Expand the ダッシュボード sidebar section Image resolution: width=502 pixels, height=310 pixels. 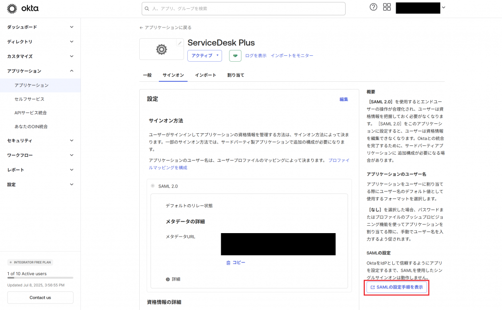[40, 27]
